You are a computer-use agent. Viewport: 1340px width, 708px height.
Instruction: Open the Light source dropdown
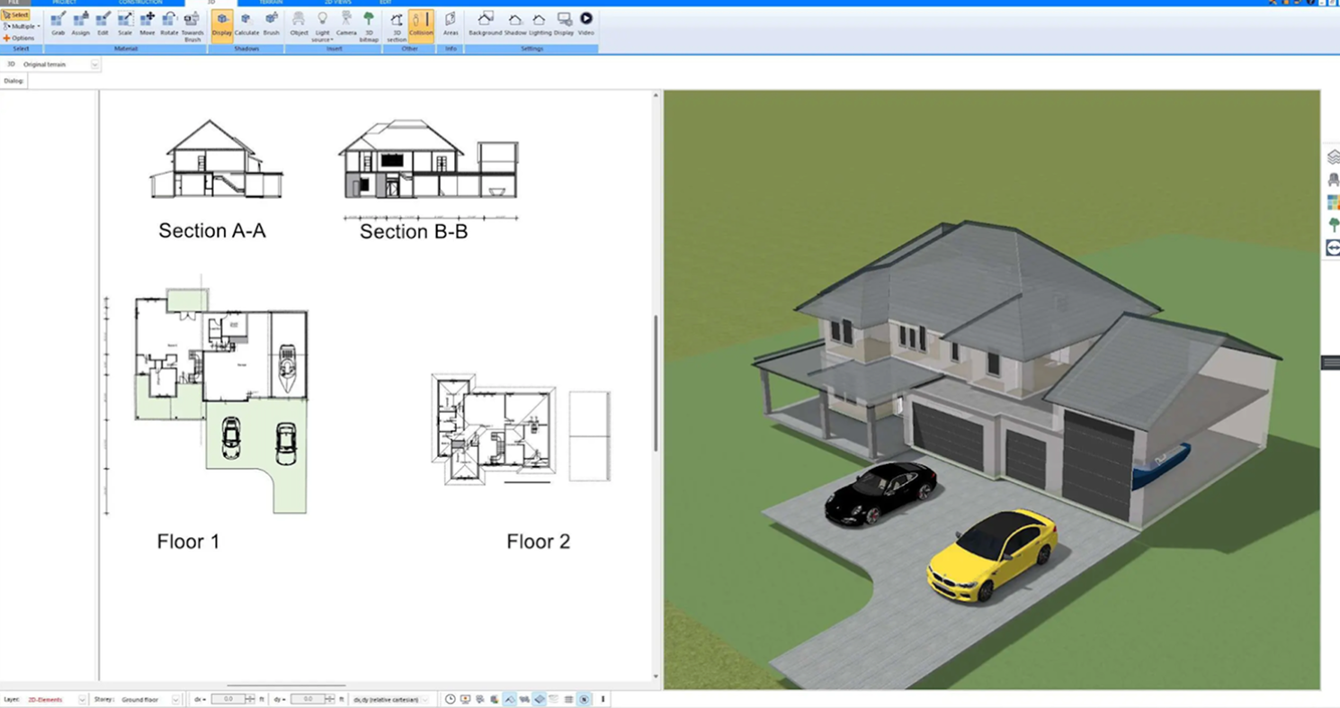322,28
